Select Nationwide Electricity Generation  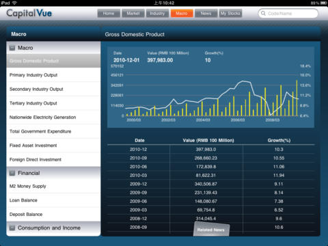pyautogui.click(x=53, y=118)
